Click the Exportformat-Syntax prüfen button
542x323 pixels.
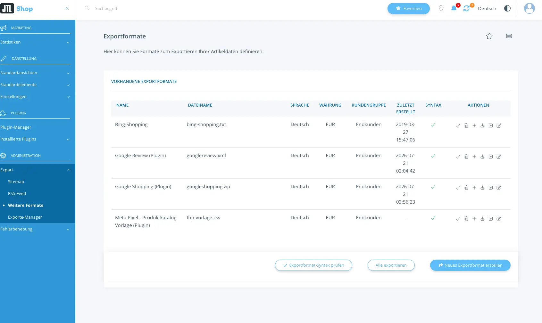point(313,265)
